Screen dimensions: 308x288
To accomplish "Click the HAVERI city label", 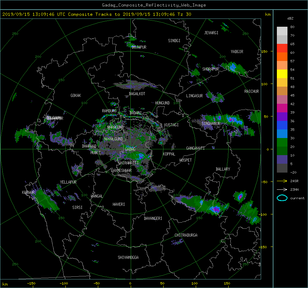I will (x=119, y=205).
